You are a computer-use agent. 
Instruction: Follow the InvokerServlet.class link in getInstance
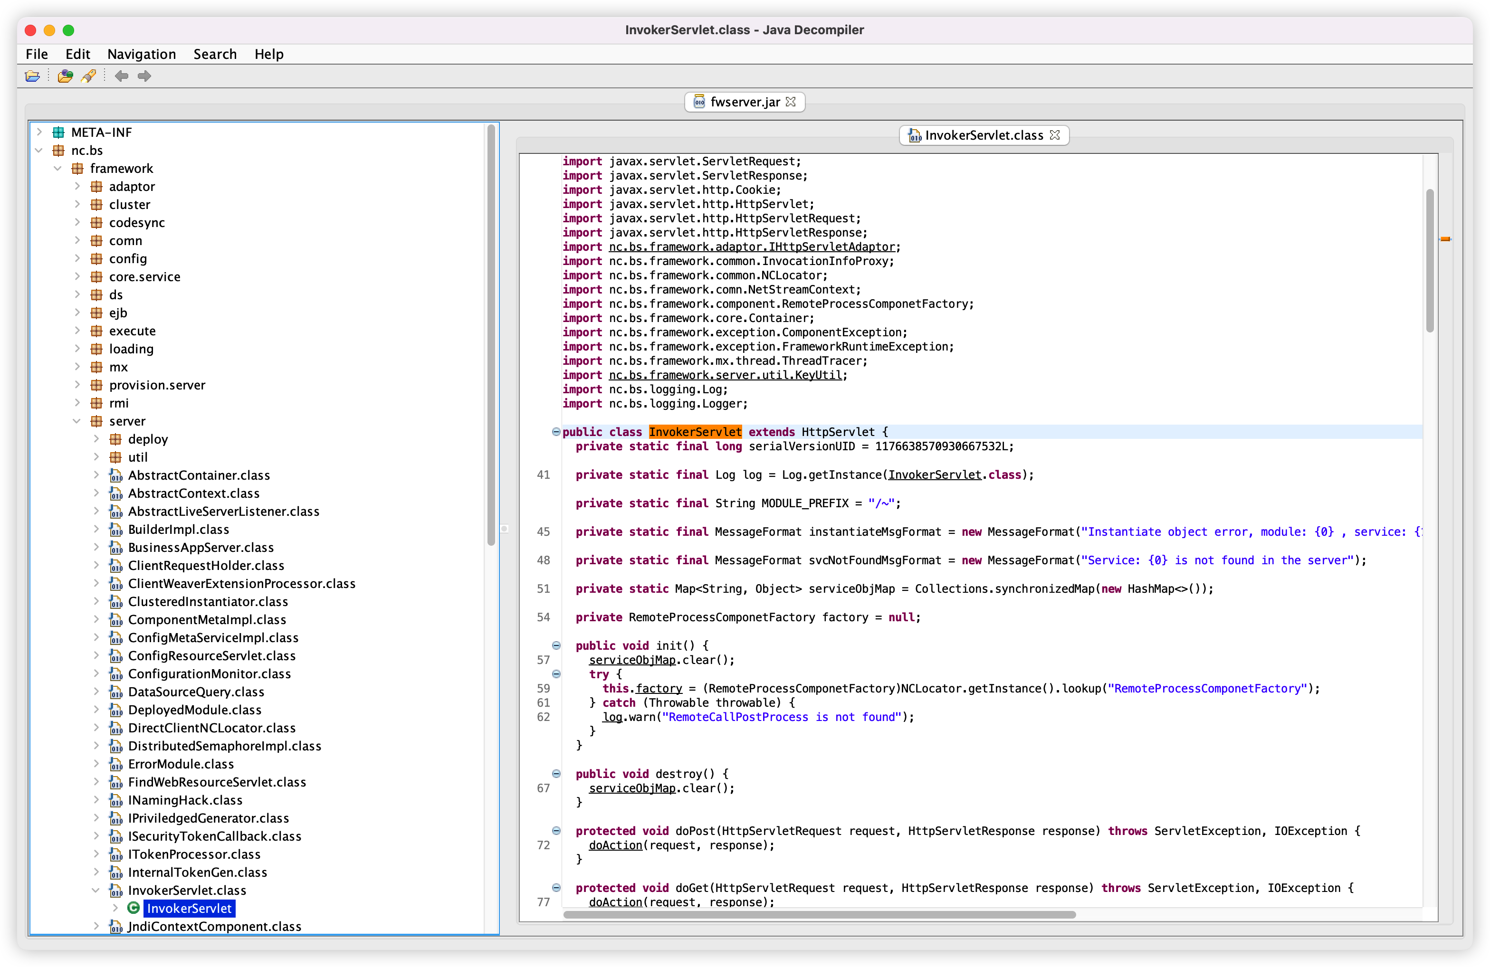pos(935,474)
